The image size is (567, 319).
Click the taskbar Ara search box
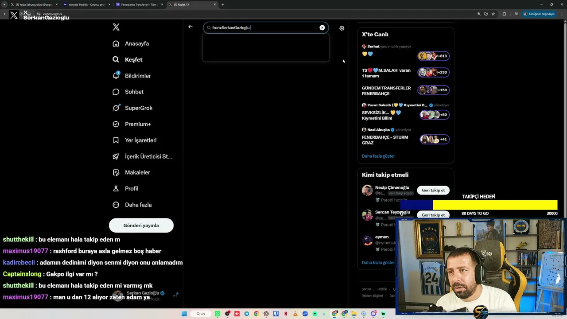coord(202,314)
